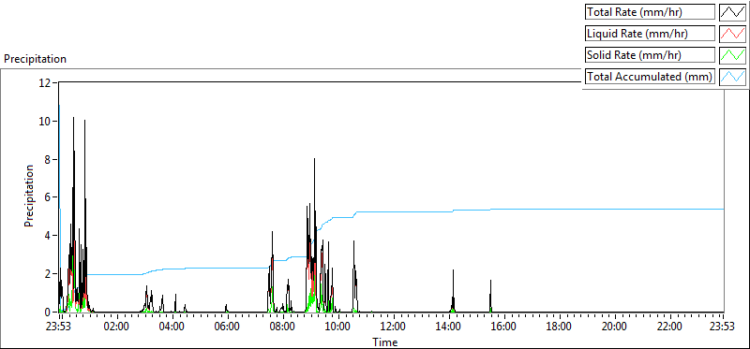
Task: Click the 20:00 x-axis time label
Action: (614, 327)
